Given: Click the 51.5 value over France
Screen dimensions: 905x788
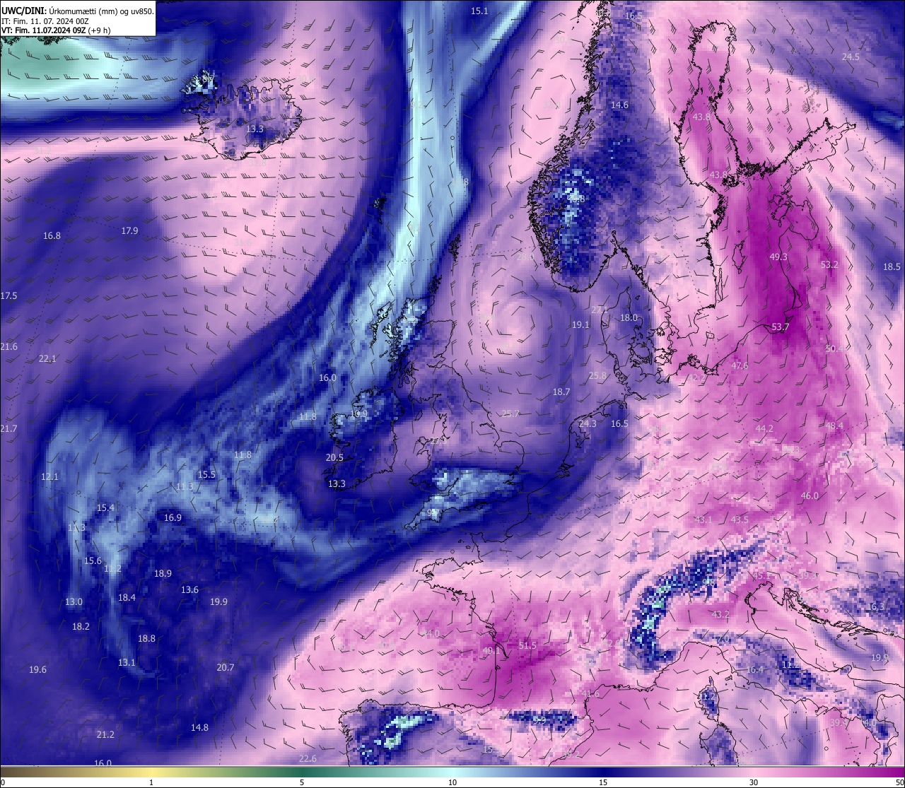Looking at the screenshot, I should pos(527,645).
